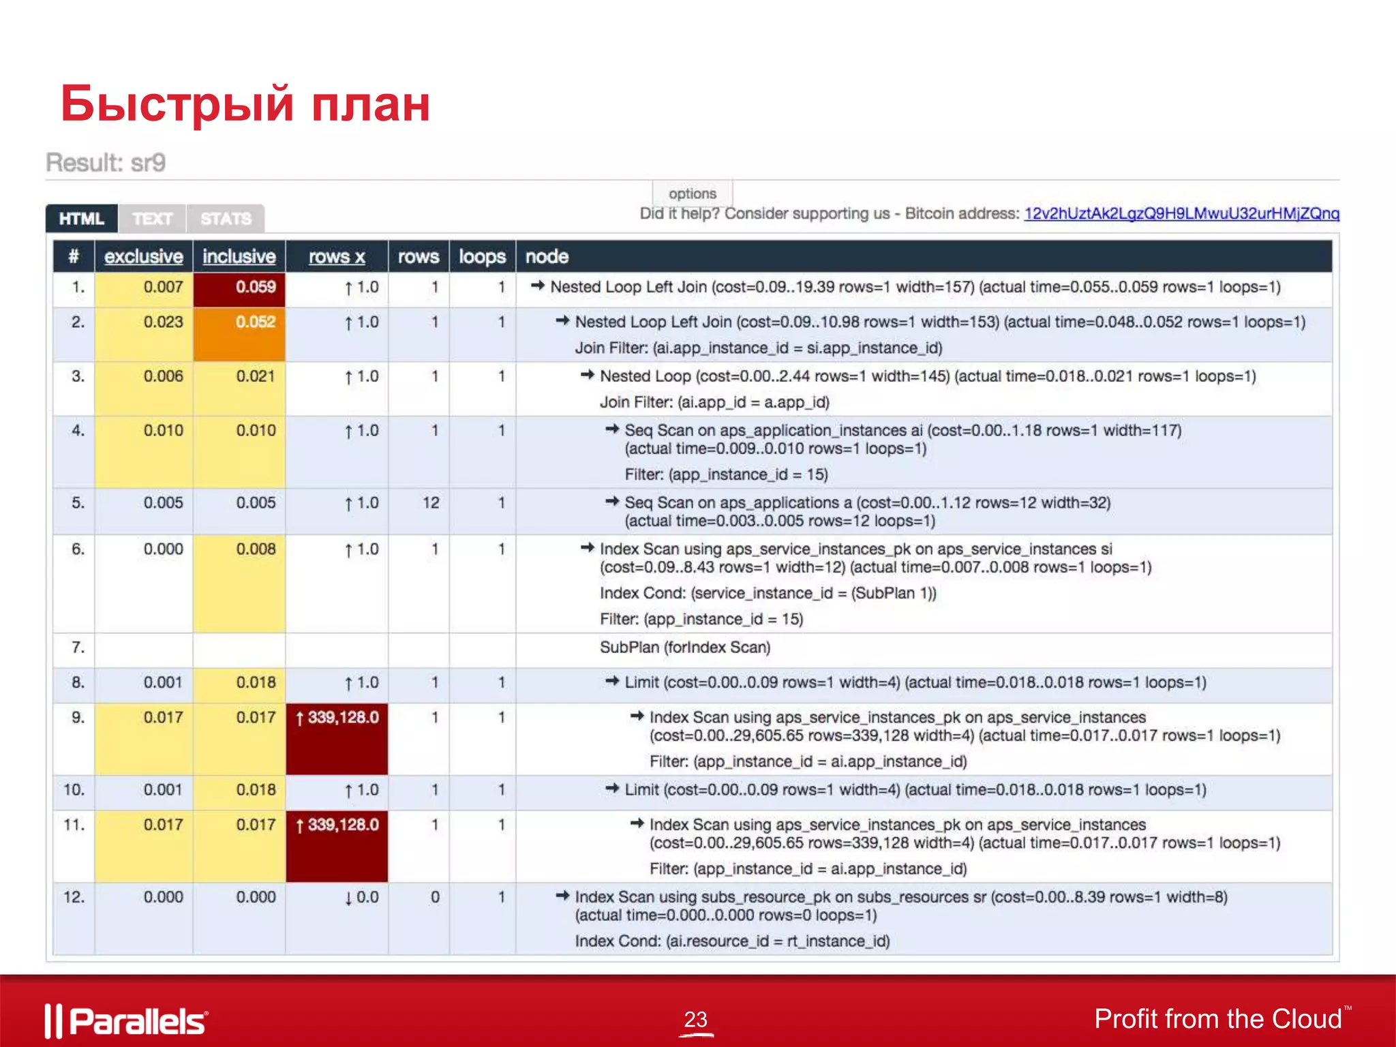
Task: Click arrow beside Index Scan on subs_resources sr
Action: (562, 896)
